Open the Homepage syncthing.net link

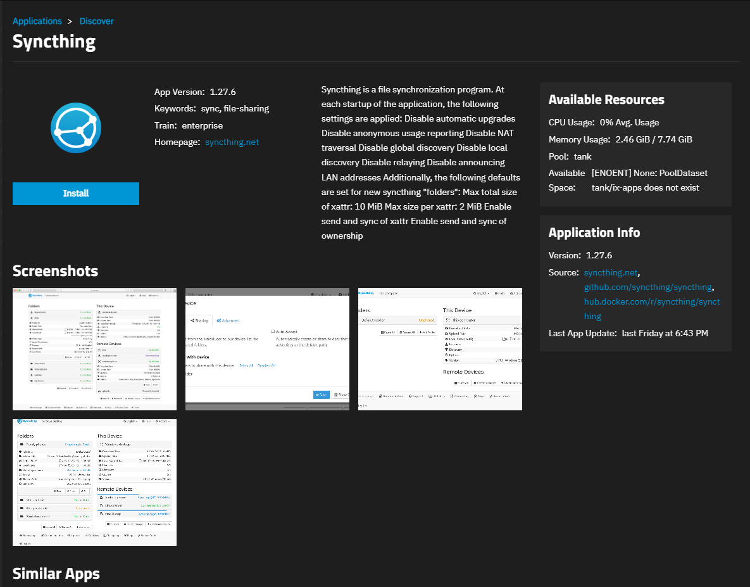click(x=232, y=142)
